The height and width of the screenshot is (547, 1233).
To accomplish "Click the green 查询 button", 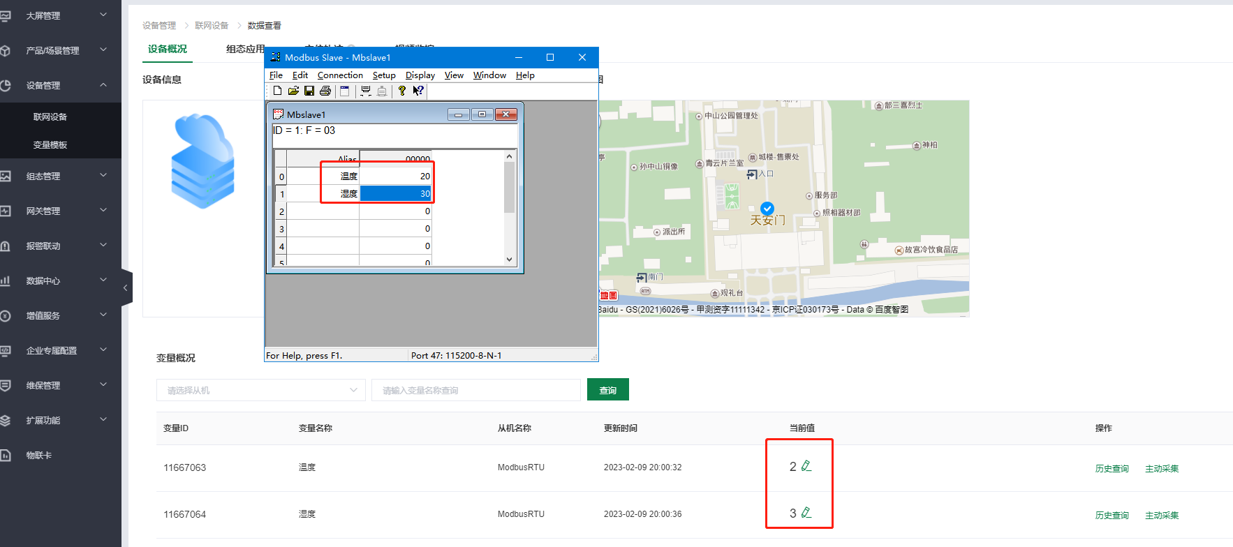I will (607, 390).
